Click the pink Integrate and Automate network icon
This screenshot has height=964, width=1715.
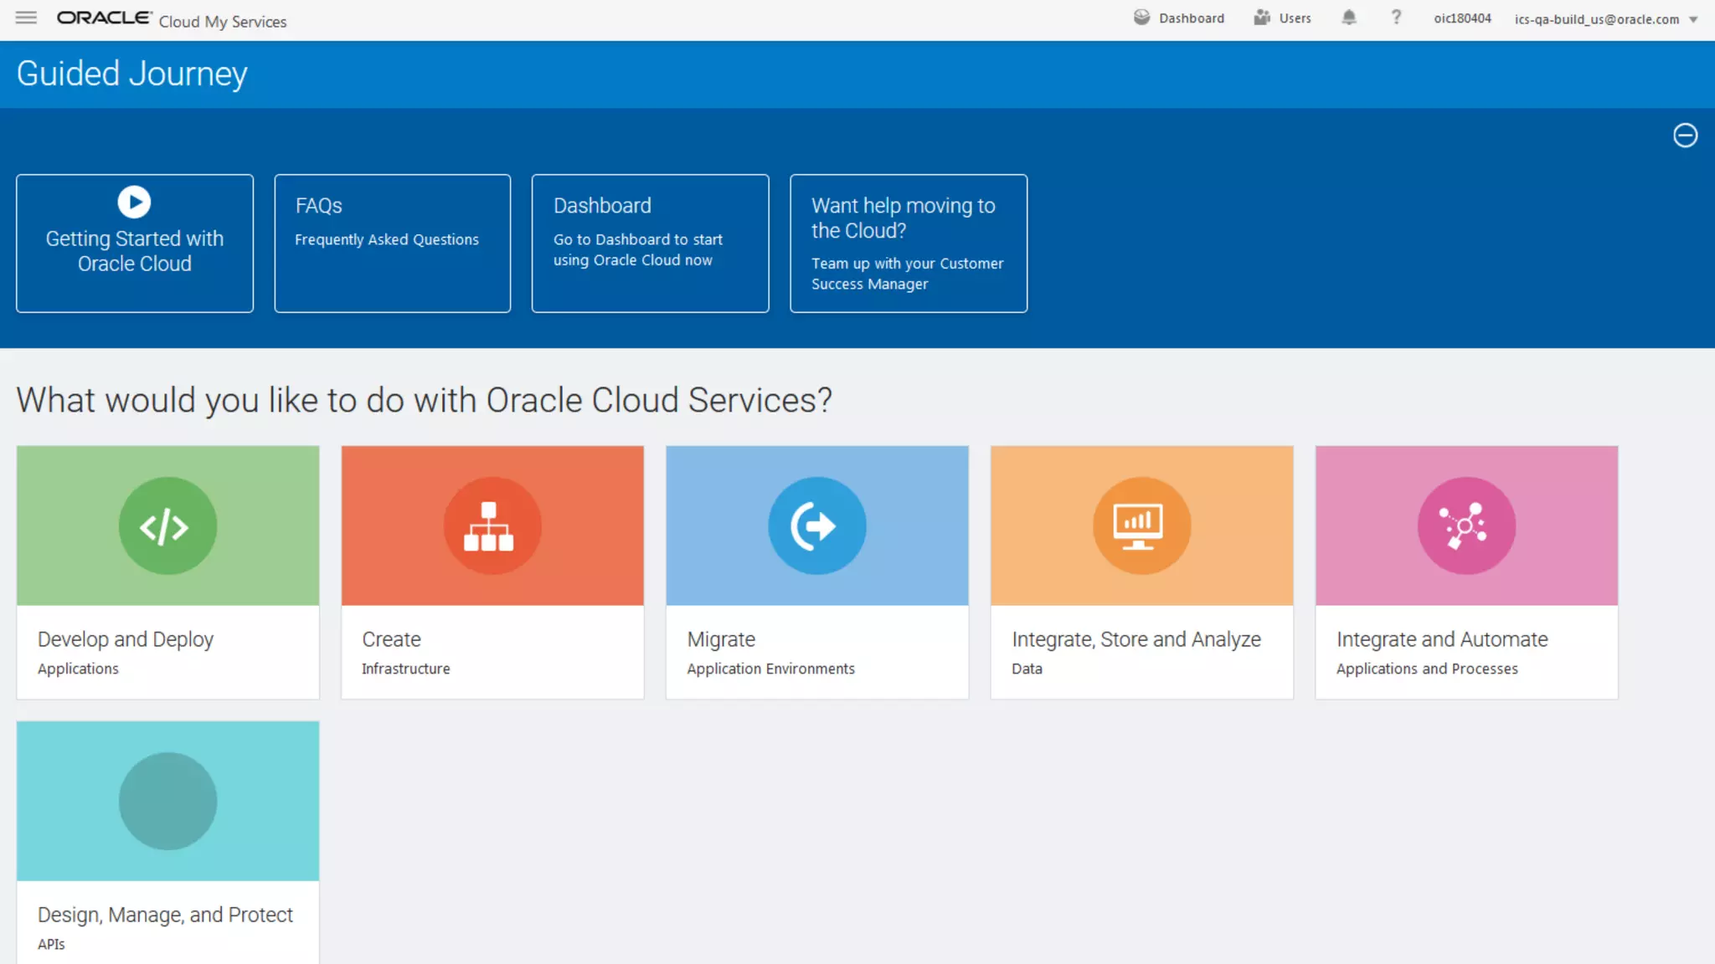click(x=1466, y=526)
